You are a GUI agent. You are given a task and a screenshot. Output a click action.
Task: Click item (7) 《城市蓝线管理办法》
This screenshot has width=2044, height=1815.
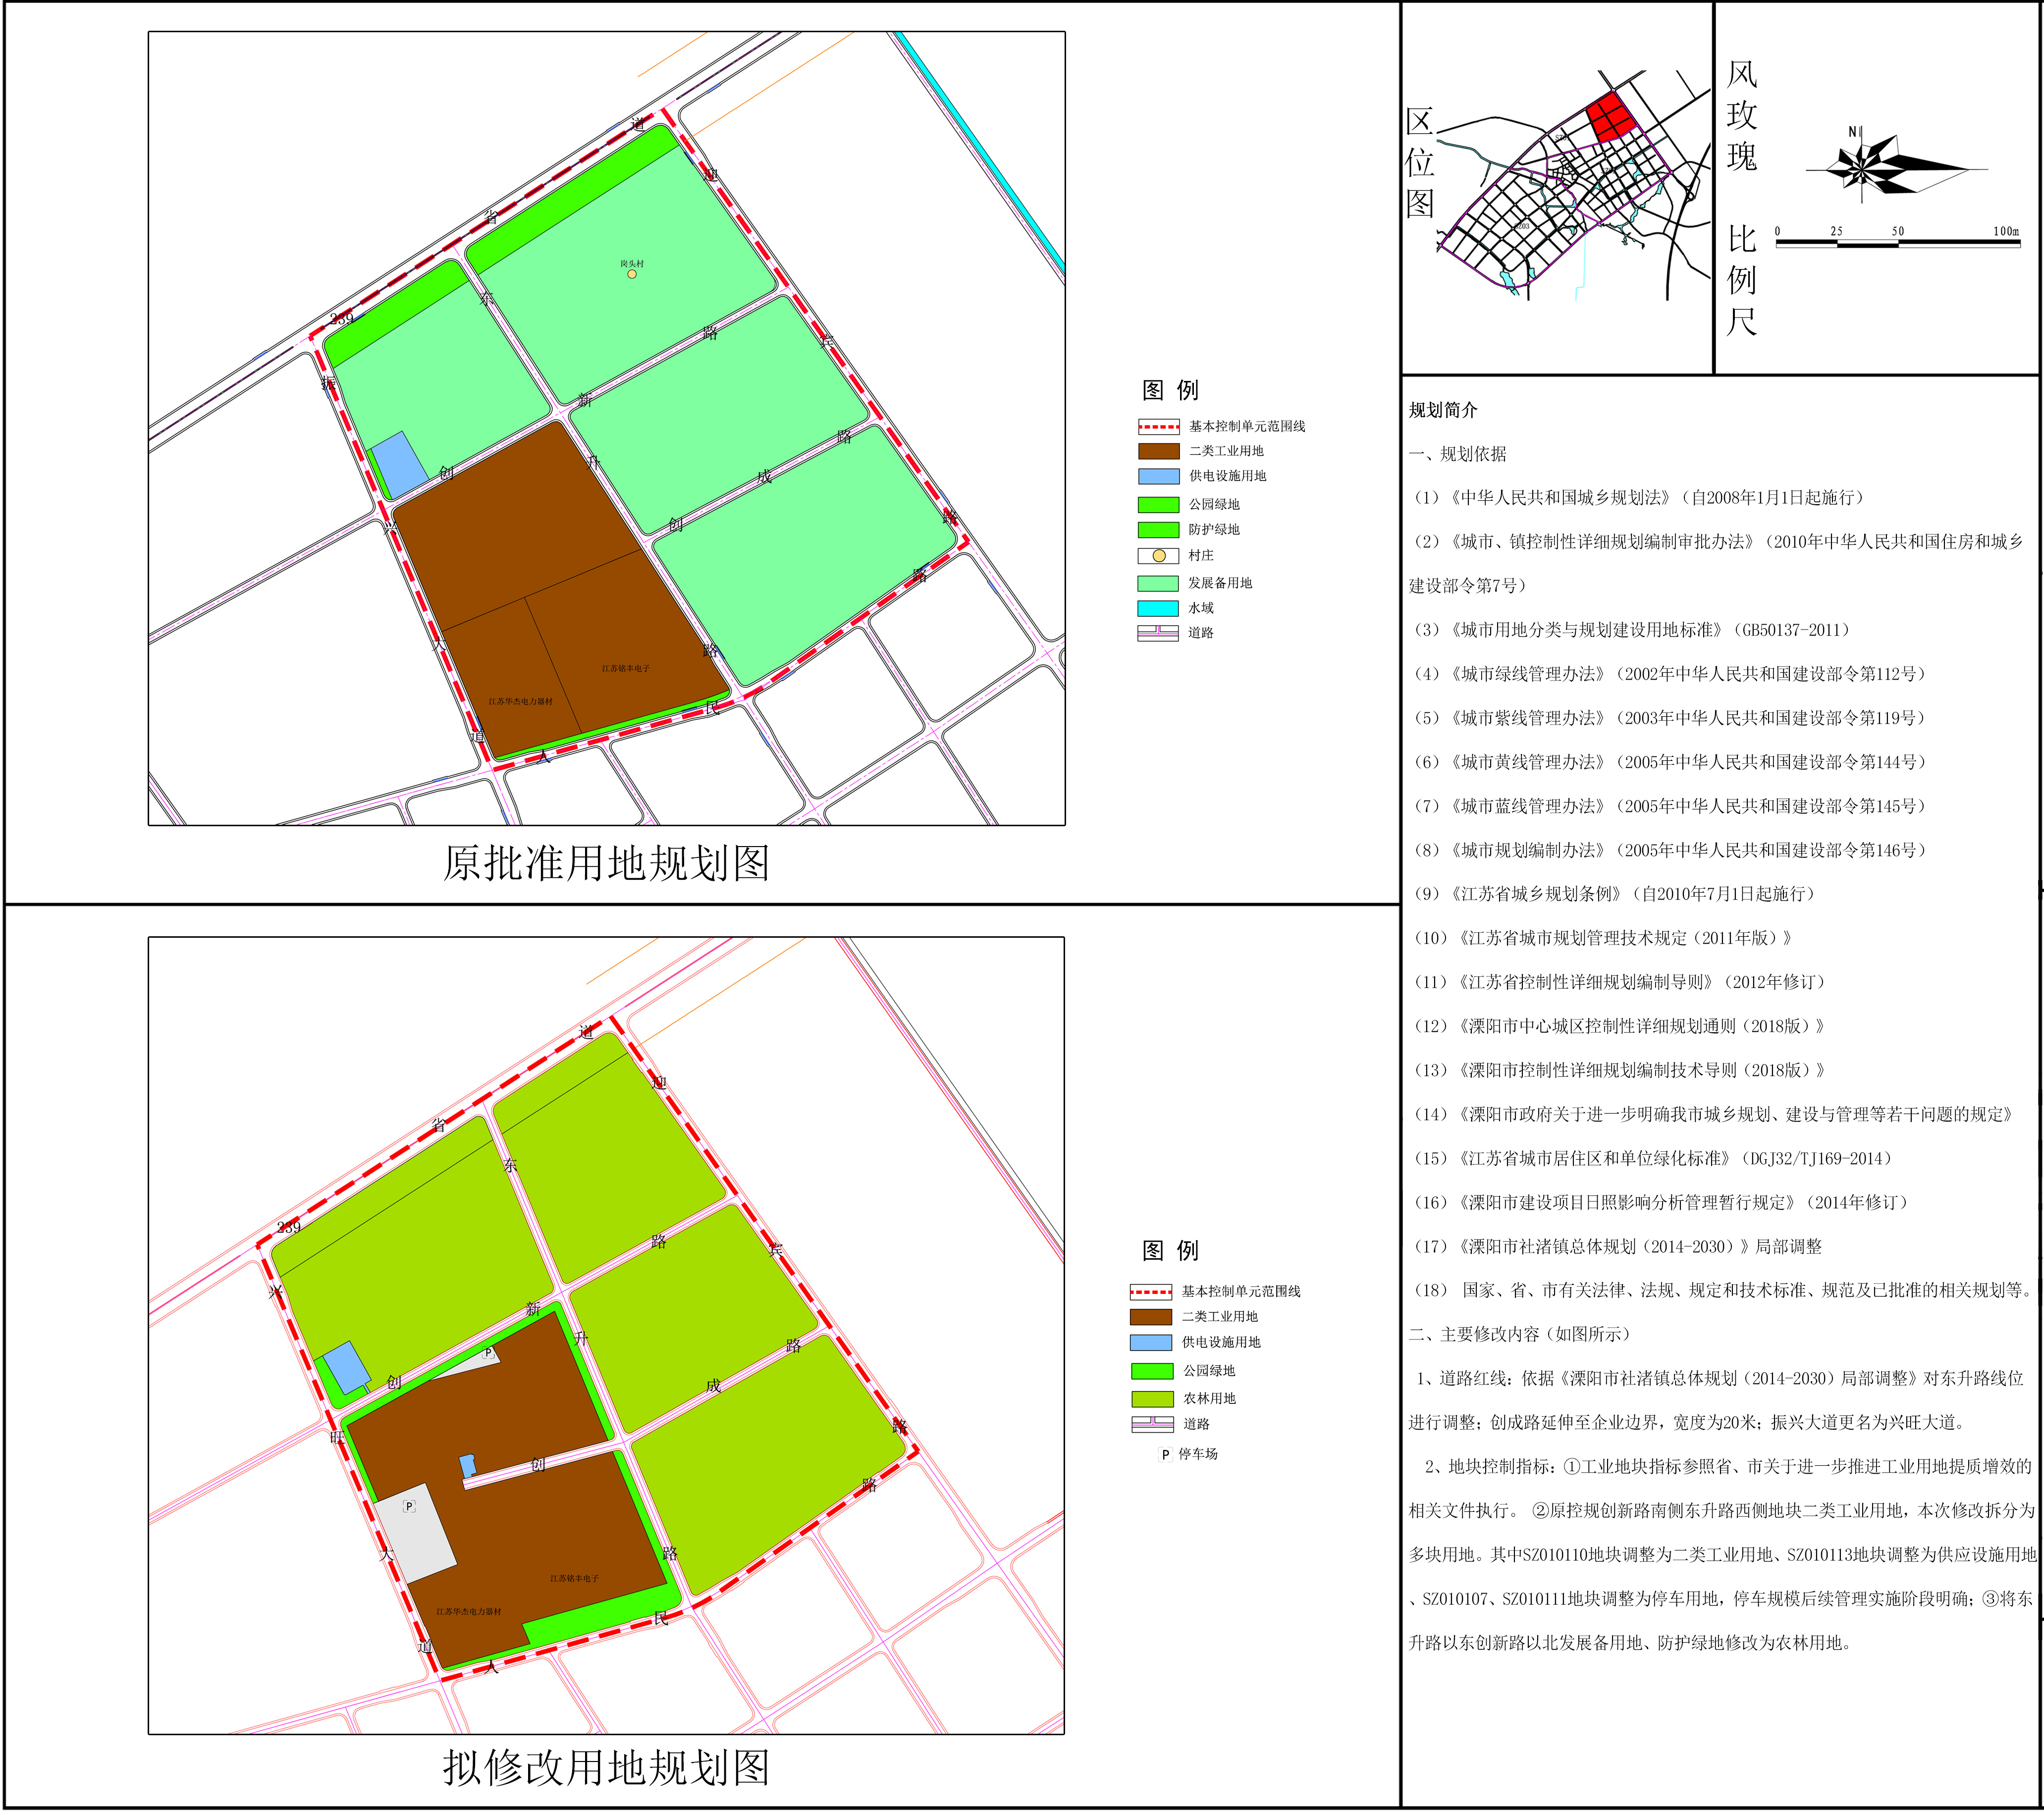[1669, 806]
